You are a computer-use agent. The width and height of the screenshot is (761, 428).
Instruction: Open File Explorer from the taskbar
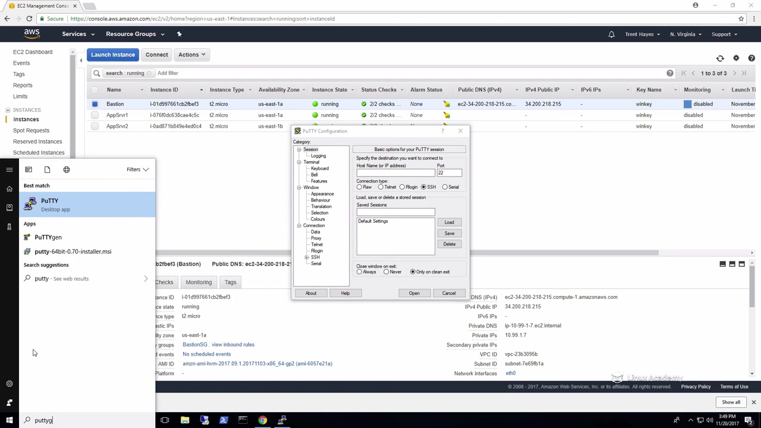coord(185,420)
